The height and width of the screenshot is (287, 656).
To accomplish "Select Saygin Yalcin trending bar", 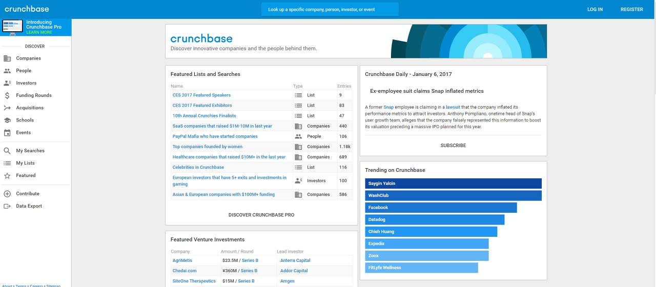I will [x=453, y=183].
